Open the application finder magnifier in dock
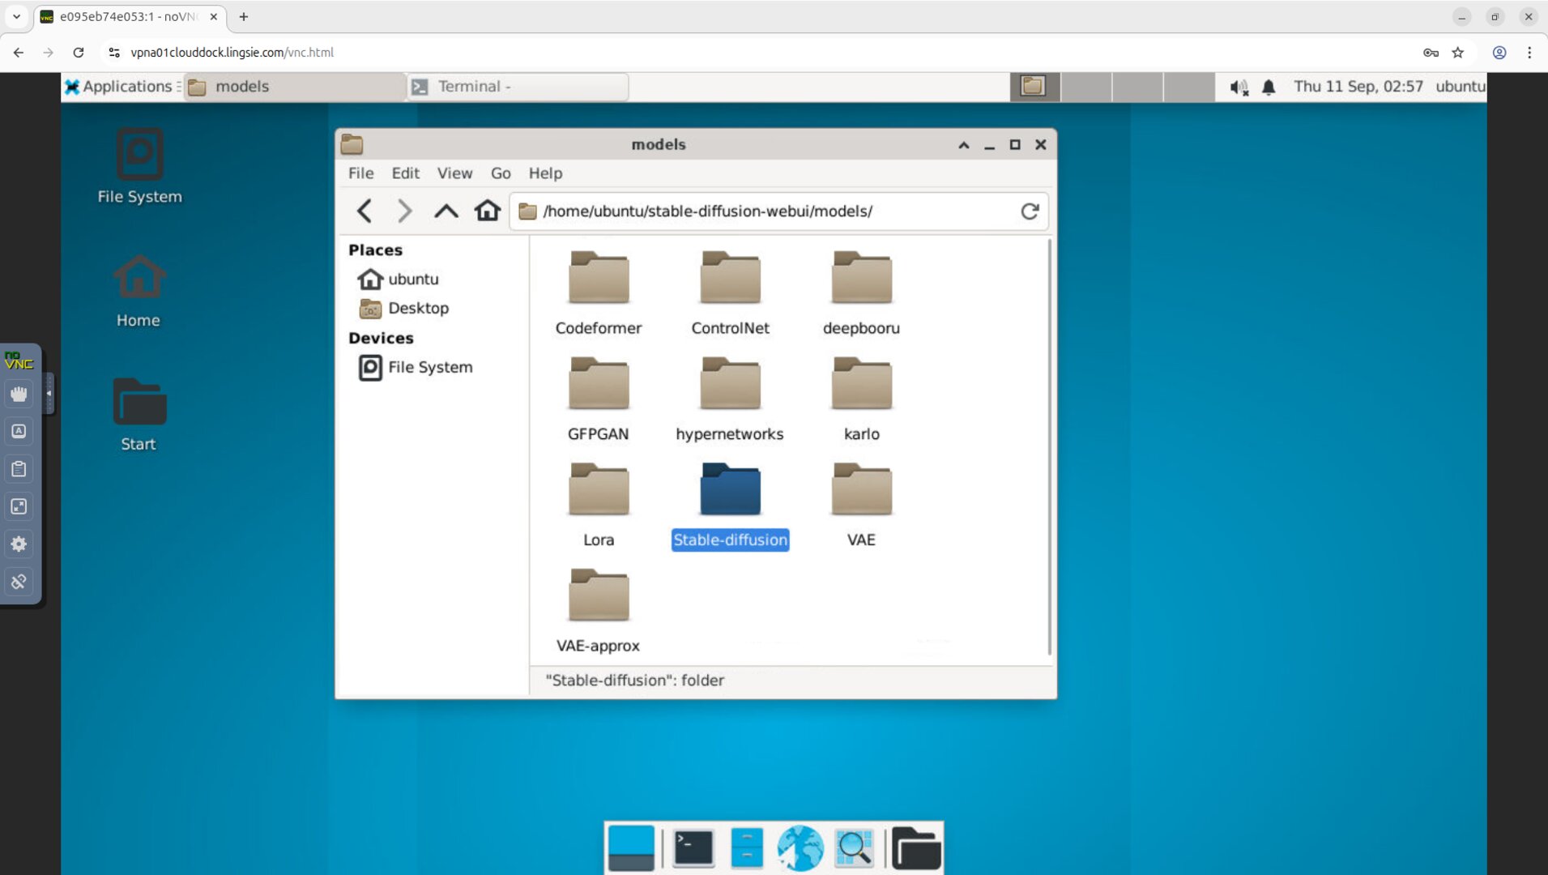This screenshot has width=1548, height=875. click(853, 847)
